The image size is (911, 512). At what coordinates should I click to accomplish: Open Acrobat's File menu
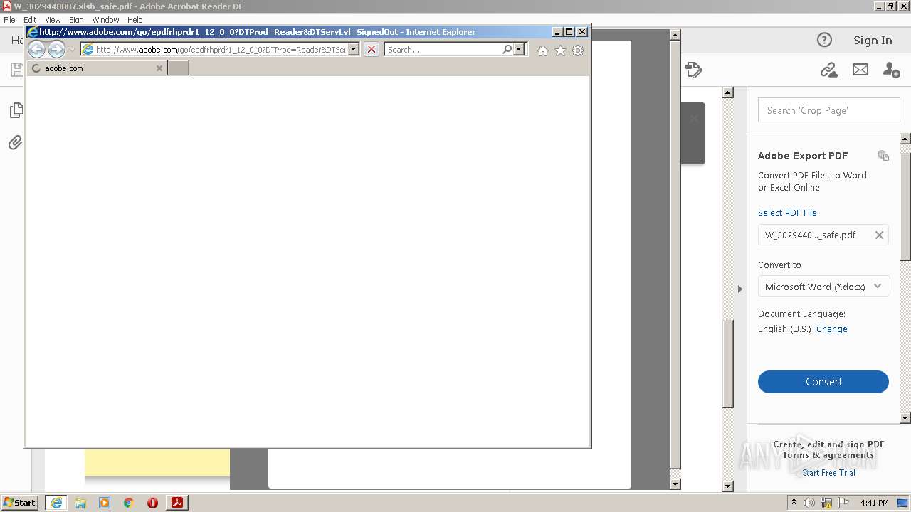[x=9, y=20]
